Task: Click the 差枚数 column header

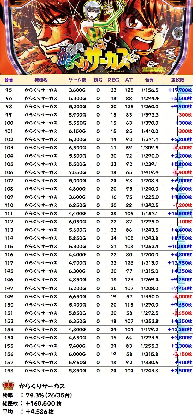Action: click(177, 80)
